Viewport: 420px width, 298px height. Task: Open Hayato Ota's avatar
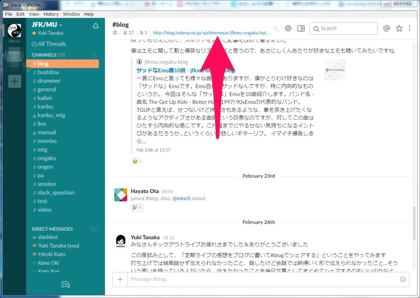click(x=121, y=195)
